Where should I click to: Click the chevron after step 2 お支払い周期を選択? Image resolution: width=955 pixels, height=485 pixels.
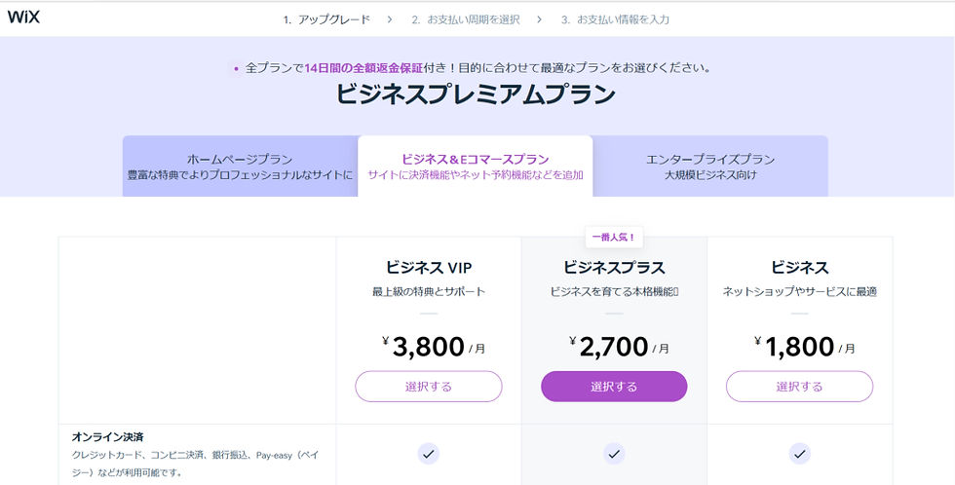coord(541,19)
